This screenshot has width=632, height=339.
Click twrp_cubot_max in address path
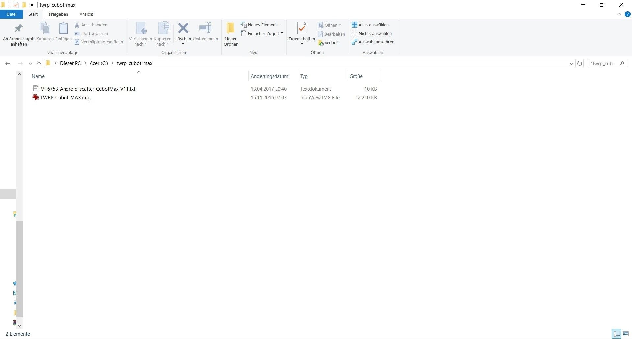tap(135, 63)
